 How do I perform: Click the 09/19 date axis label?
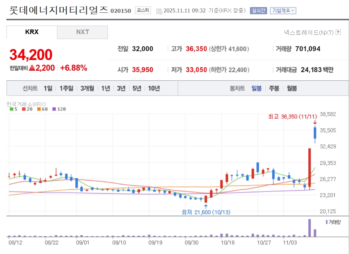pyautogui.click(x=155, y=242)
